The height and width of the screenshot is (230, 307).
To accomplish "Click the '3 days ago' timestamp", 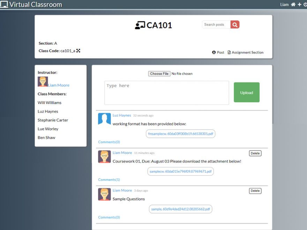I will pyautogui.click(x=141, y=191).
